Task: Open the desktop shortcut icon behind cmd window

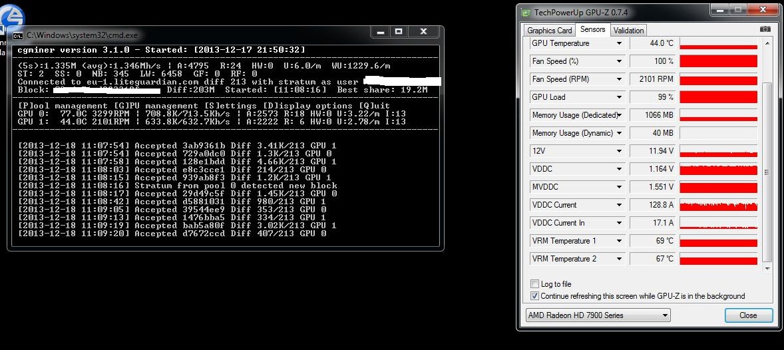Action: [x=12, y=19]
